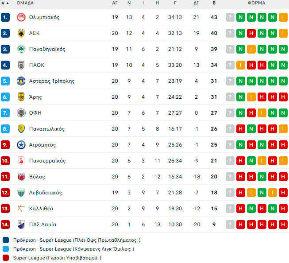This screenshot has width=289, height=263.
Task: Click the rank 1 position badge
Action: [x=5, y=17]
